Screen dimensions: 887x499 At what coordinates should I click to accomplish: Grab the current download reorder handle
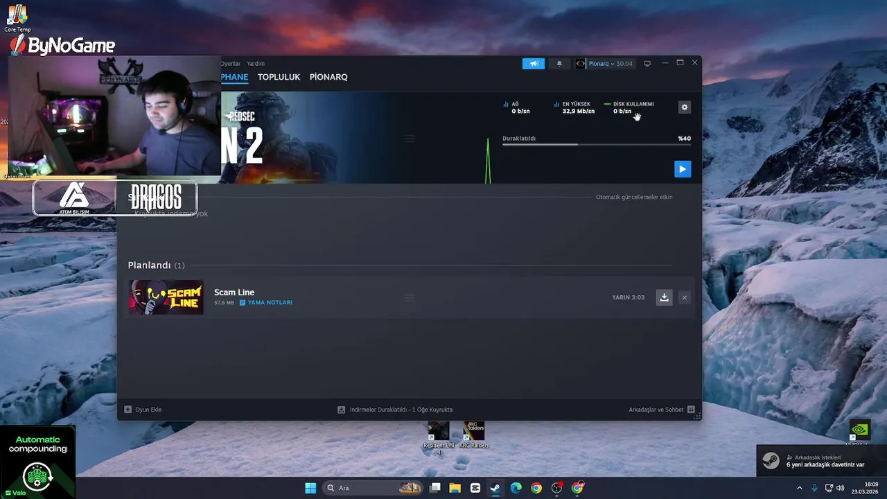[410, 139]
